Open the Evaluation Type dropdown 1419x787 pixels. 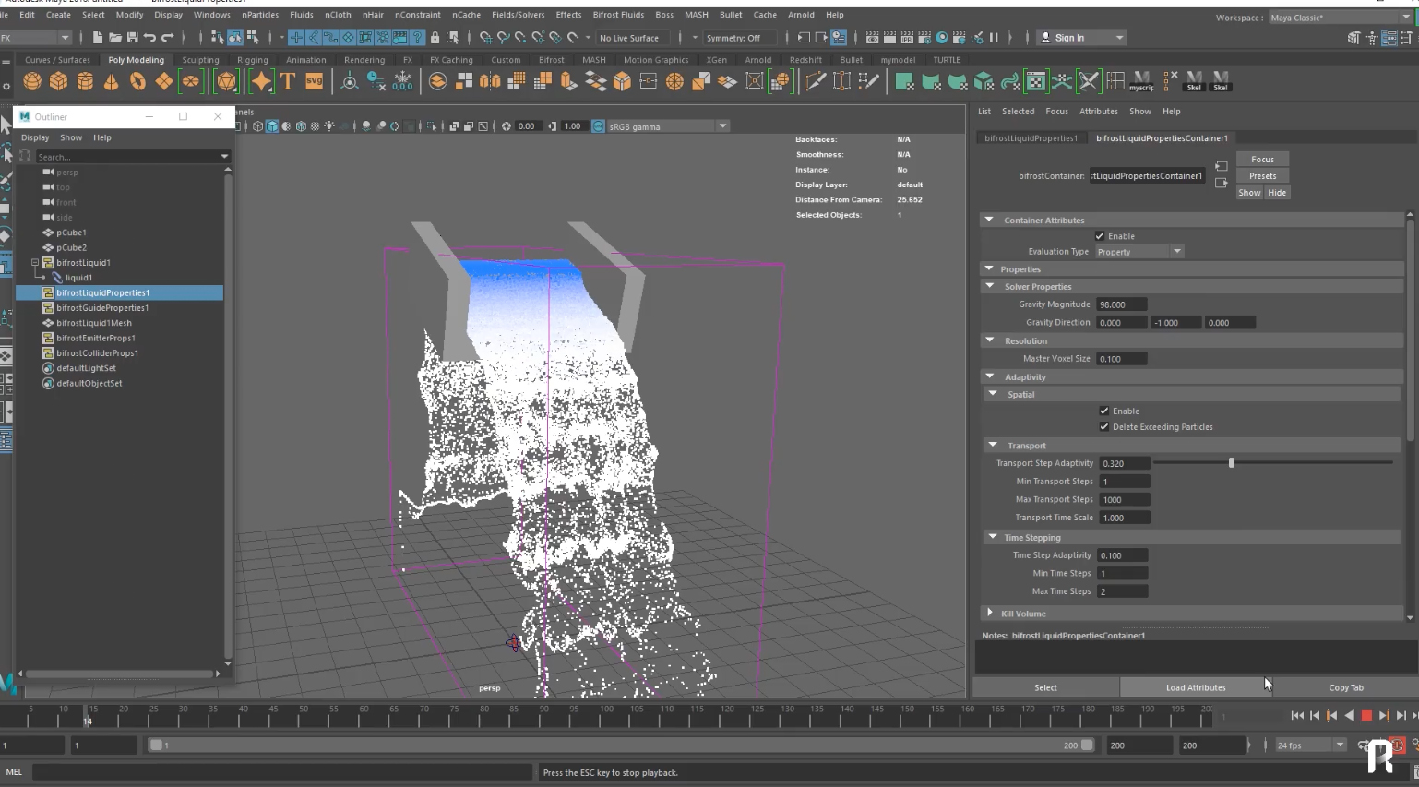pos(1139,252)
